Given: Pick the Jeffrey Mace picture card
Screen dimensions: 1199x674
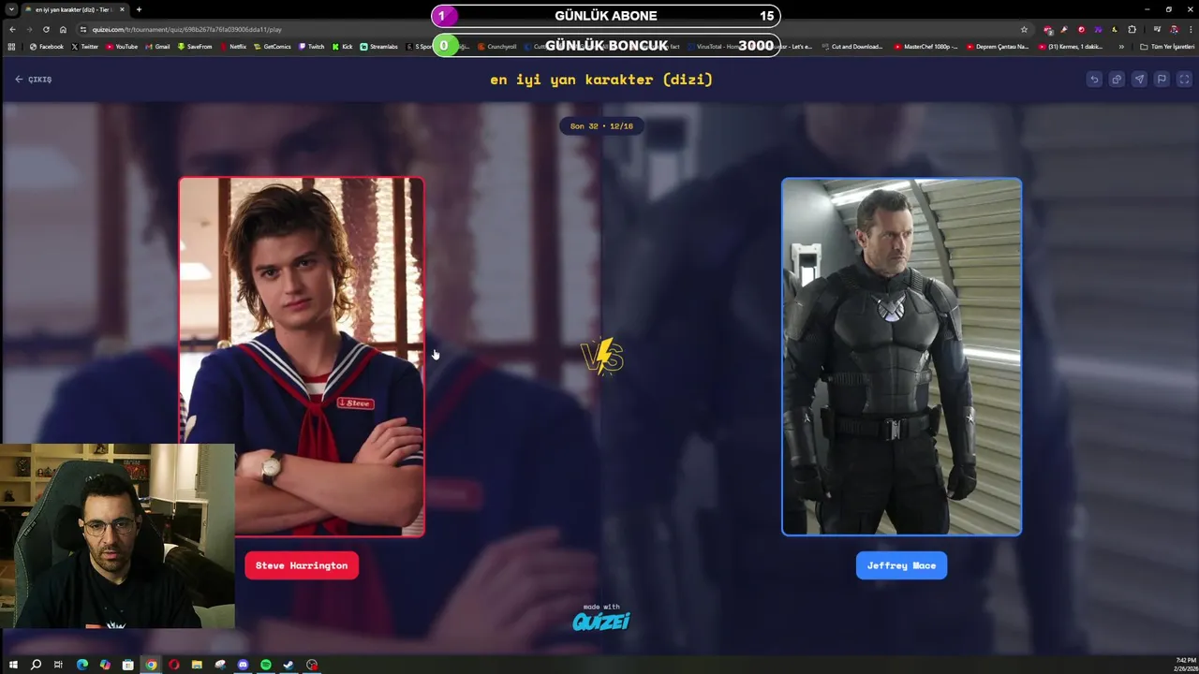Looking at the screenshot, I should click(901, 357).
